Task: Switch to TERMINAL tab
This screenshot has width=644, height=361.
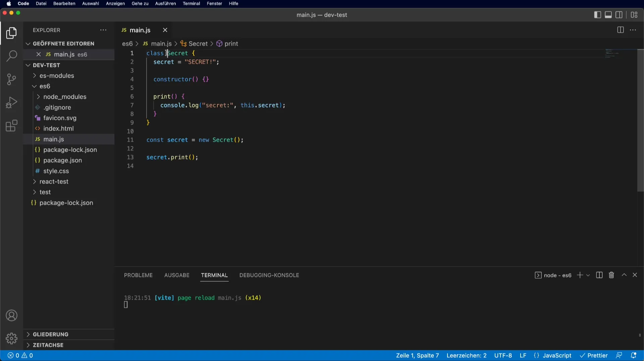Action: point(214,275)
